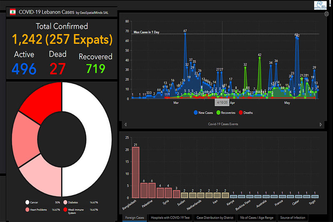This screenshot has width=333, height=222.
Task: Click the 4/10/20 date marker on timeline
Action: 222,102
